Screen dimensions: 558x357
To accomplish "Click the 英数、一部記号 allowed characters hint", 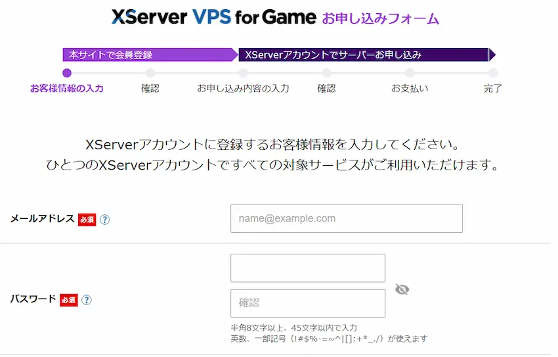I will pos(329,339).
